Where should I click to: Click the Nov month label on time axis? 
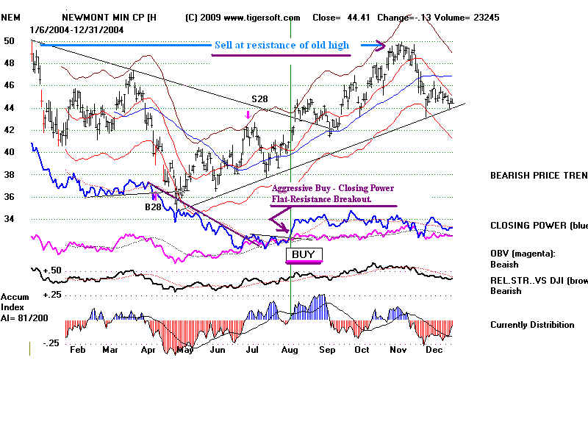(x=397, y=351)
